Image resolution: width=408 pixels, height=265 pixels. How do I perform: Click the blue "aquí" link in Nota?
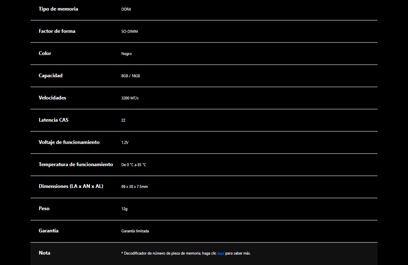(221, 253)
